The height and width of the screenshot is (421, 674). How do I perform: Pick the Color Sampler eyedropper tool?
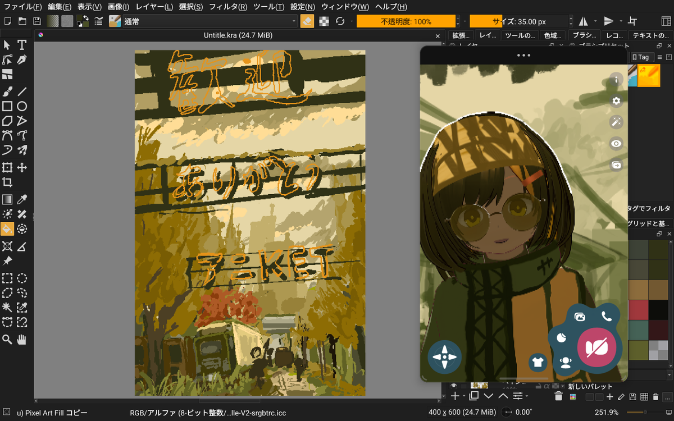[x=22, y=199]
